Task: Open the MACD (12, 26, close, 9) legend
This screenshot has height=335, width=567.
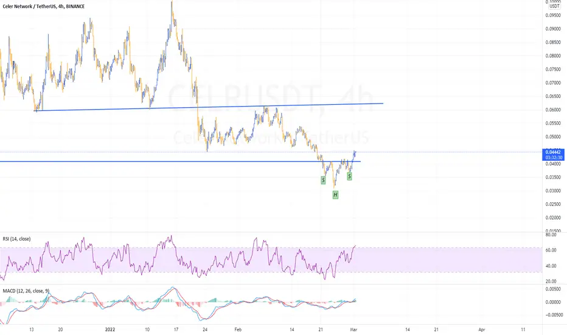Action: tap(26, 291)
